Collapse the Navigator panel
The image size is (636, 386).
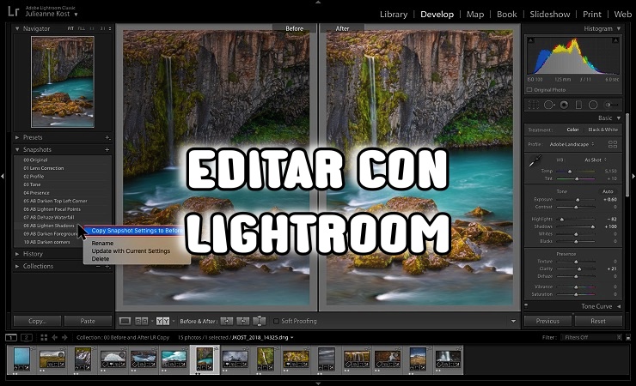click(17, 28)
